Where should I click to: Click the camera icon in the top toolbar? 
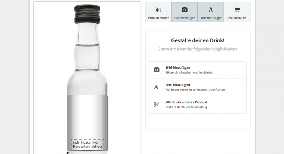click(184, 10)
